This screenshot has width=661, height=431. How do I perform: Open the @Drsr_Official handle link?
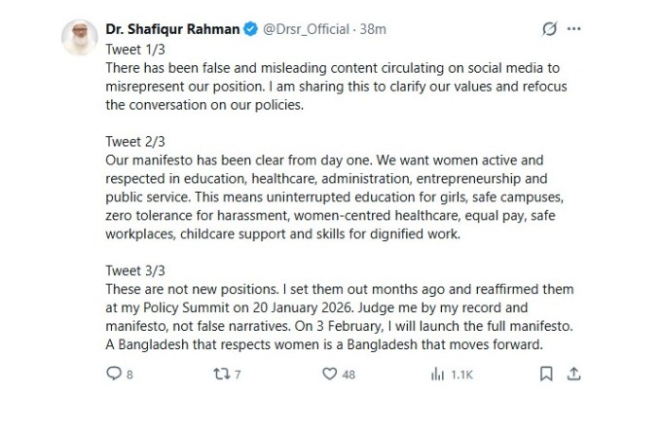coord(309,29)
